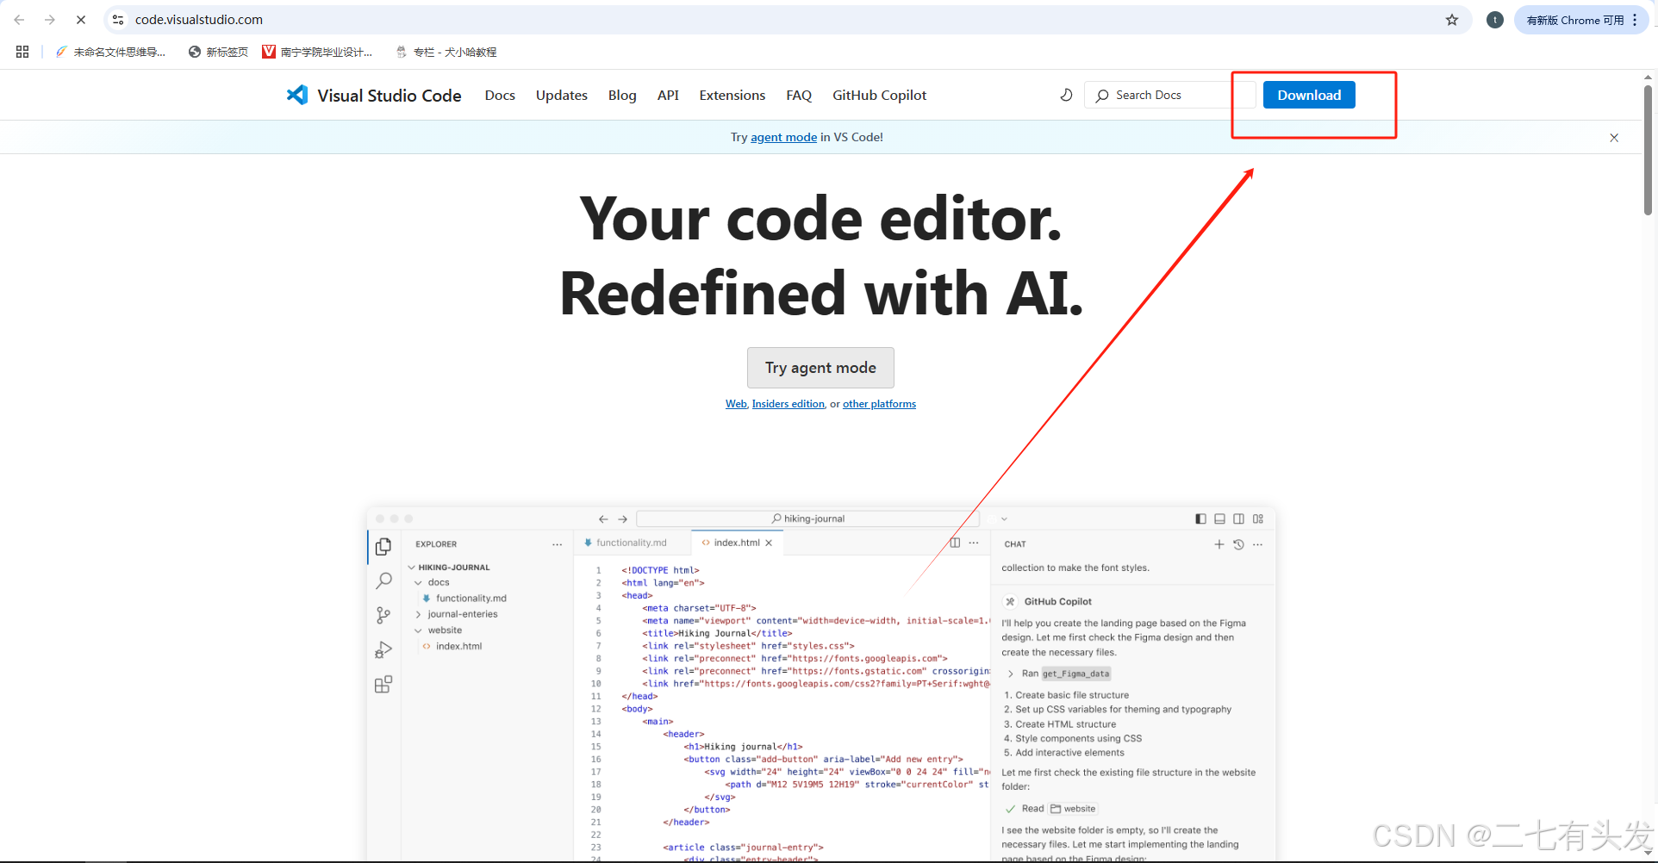Open the Chrome profile avatar
This screenshot has height=863, width=1658.
pos(1495,20)
